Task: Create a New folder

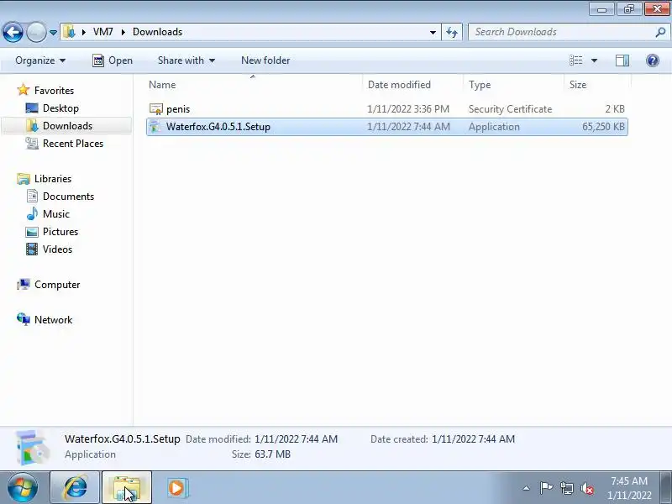Action: [x=265, y=60]
